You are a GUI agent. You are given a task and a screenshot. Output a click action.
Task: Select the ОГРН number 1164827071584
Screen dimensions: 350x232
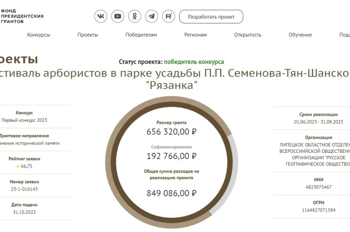coord(319,210)
